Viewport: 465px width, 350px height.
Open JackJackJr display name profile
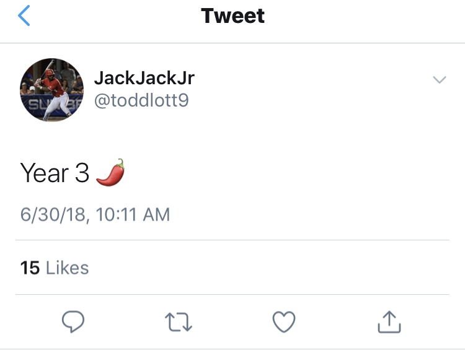click(x=144, y=77)
